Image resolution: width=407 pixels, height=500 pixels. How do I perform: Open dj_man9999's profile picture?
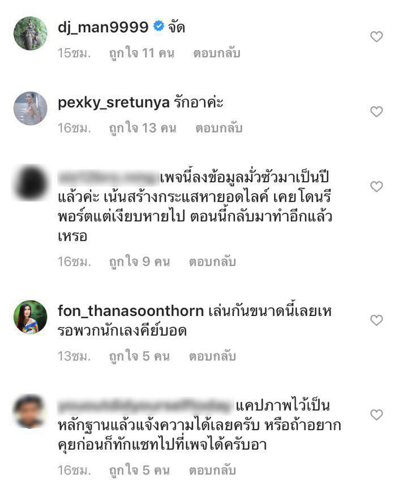30,33
